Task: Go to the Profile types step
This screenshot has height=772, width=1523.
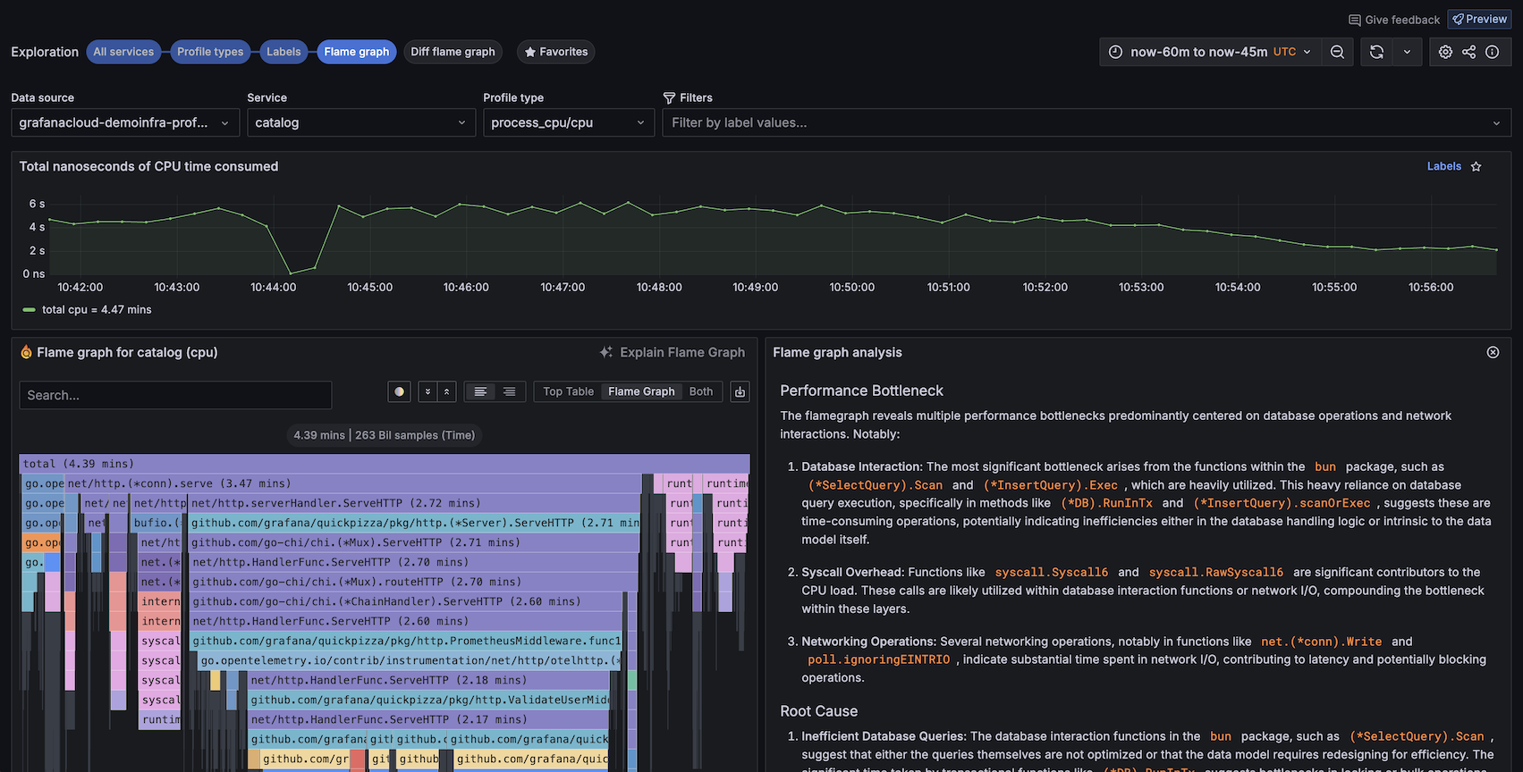Action: [x=210, y=52]
